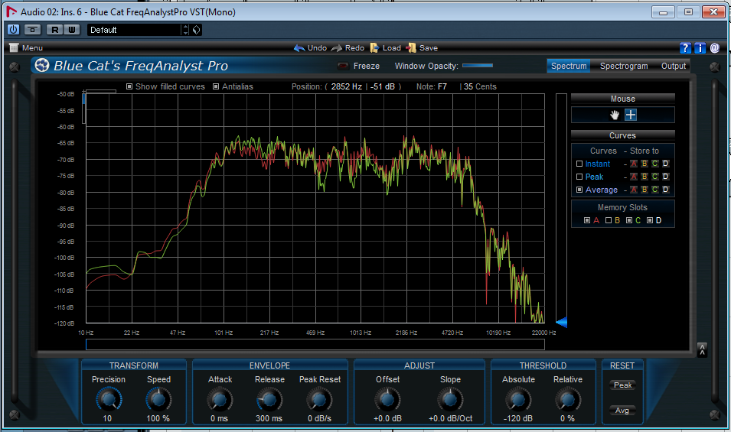Image resolution: width=731 pixels, height=432 pixels.
Task: Collapse the controls panel with the arrow
Action: point(702,350)
